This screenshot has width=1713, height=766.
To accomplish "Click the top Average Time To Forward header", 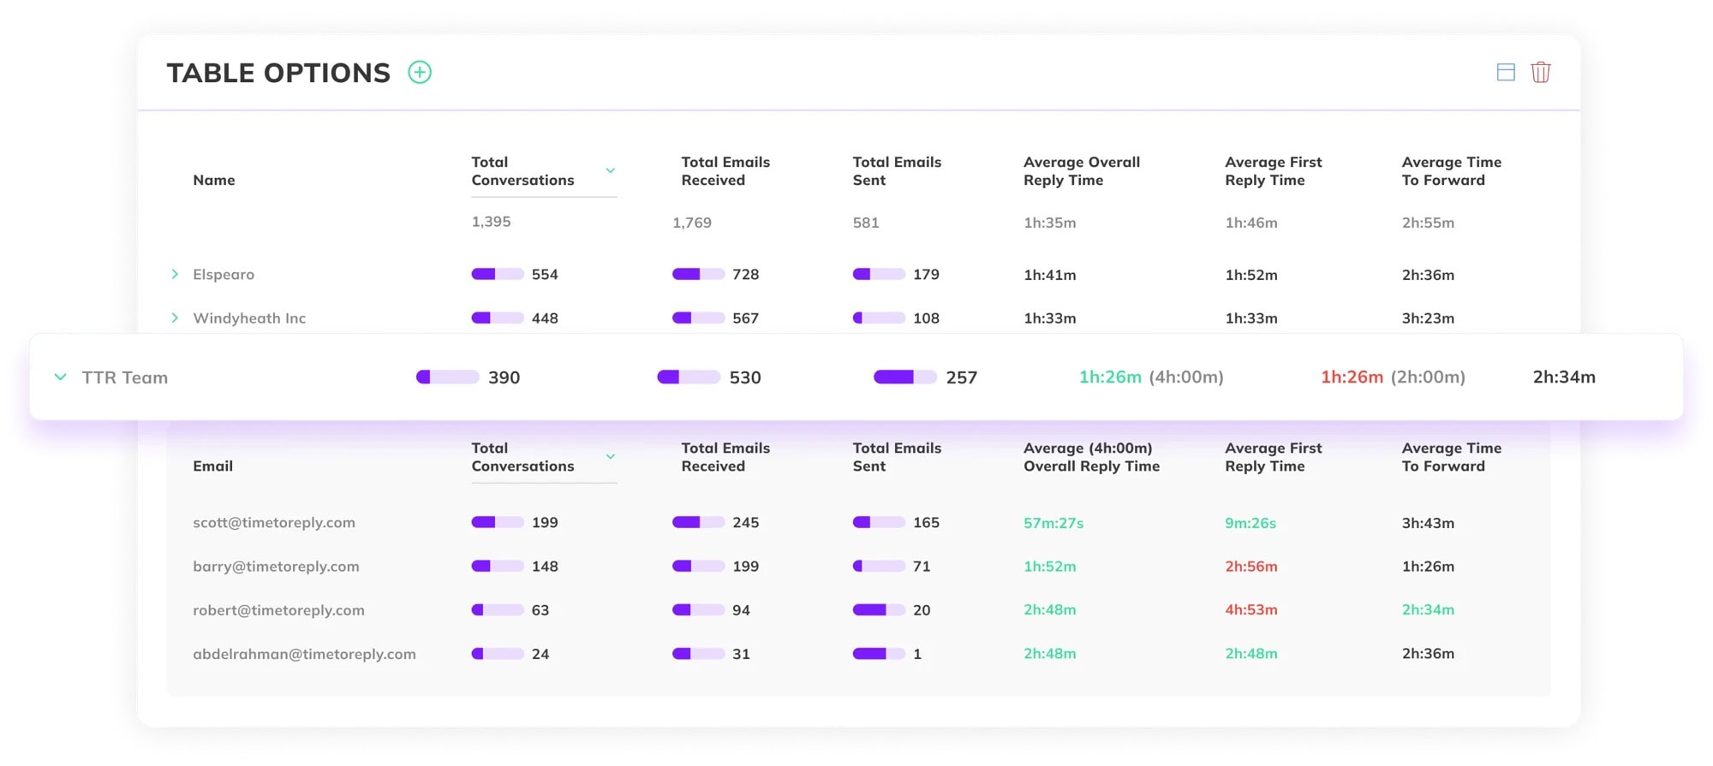I will pyautogui.click(x=1451, y=171).
